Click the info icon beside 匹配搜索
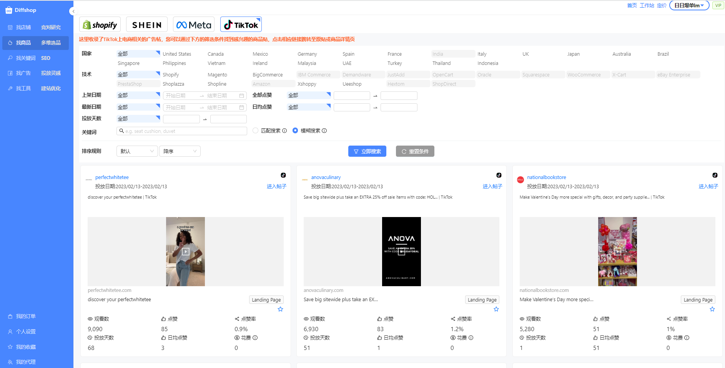The width and height of the screenshot is (725, 368). pyautogui.click(x=284, y=131)
